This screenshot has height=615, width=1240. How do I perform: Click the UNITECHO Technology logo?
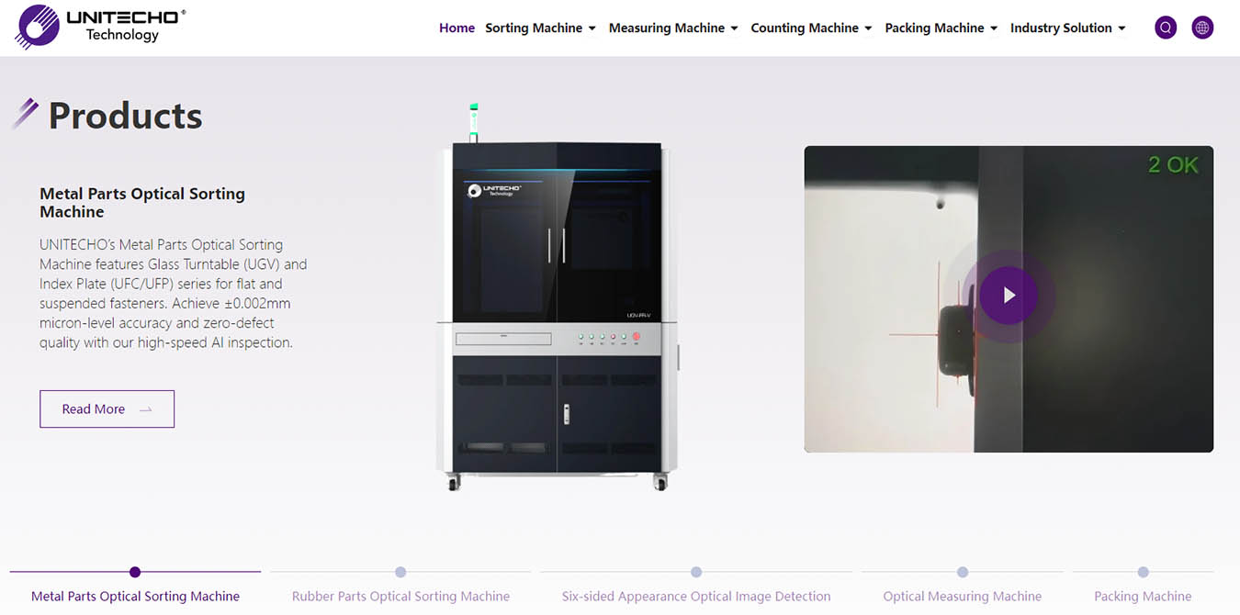(101, 27)
